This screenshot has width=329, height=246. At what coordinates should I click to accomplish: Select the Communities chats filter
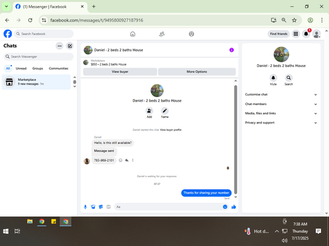[x=59, y=68]
